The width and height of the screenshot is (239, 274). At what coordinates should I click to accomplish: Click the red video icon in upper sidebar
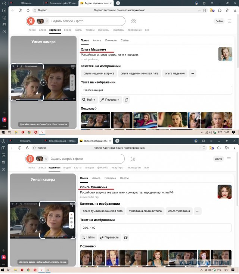click(4, 119)
